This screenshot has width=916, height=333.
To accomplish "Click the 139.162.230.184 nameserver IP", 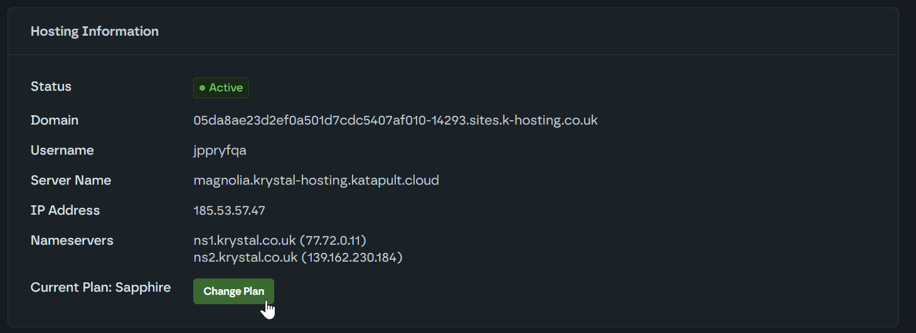I will pyautogui.click(x=352, y=257).
